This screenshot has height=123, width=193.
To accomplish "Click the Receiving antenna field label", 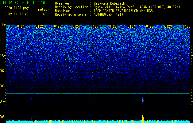I will pos(71,14).
